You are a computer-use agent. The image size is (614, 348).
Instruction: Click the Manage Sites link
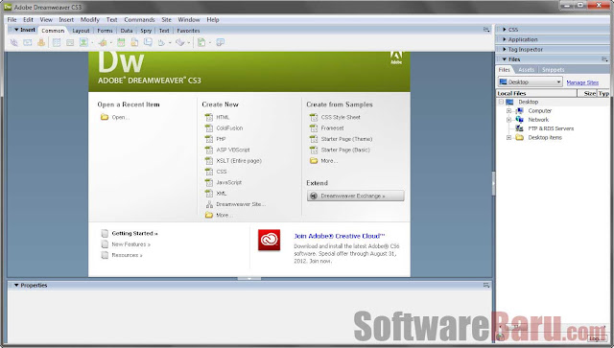point(582,82)
